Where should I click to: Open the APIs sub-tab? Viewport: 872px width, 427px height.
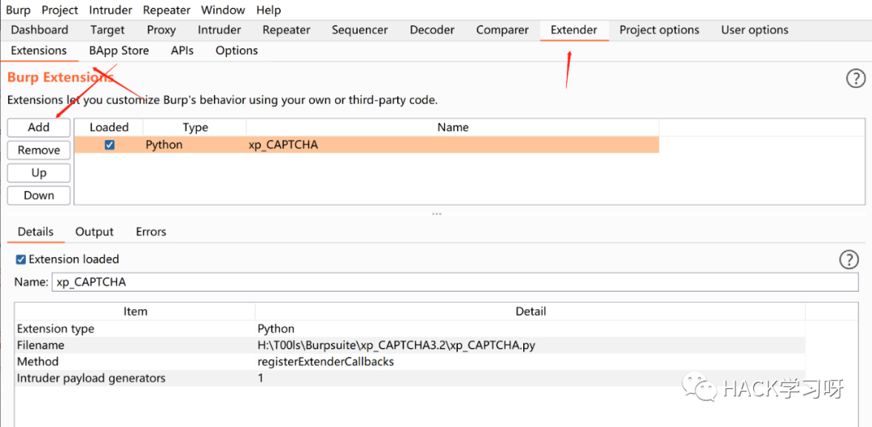pos(182,51)
